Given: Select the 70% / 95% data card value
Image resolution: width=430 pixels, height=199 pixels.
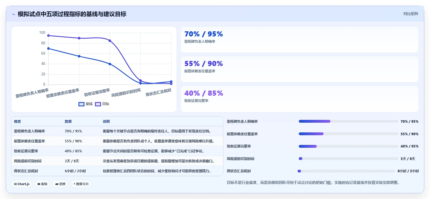Looking at the screenshot, I should tap(204, 34).
